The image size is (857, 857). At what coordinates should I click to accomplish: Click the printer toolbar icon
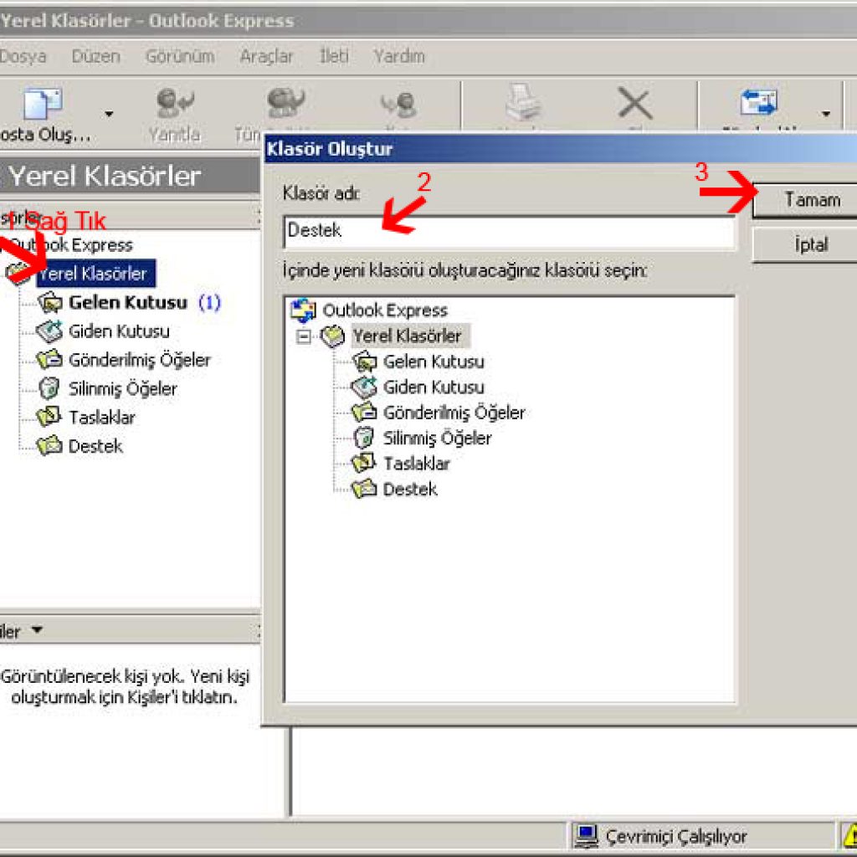[523, 102]
